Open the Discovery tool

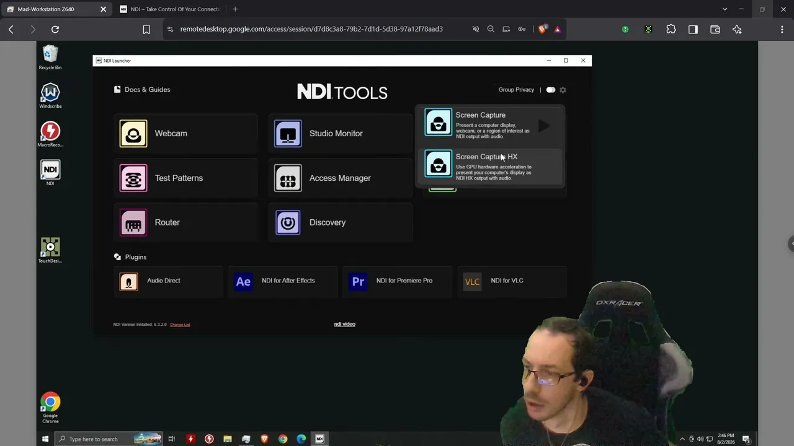pyautogui.click(x=340, y=222)
